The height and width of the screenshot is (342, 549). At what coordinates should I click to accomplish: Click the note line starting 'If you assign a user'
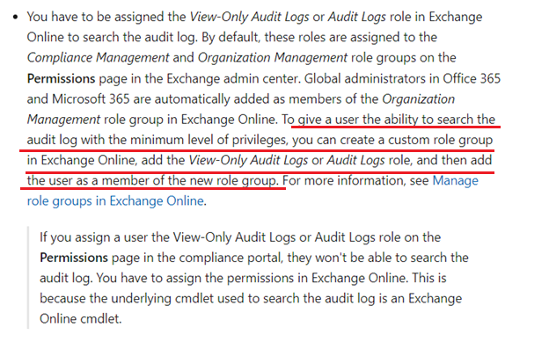tap(240, 237)
